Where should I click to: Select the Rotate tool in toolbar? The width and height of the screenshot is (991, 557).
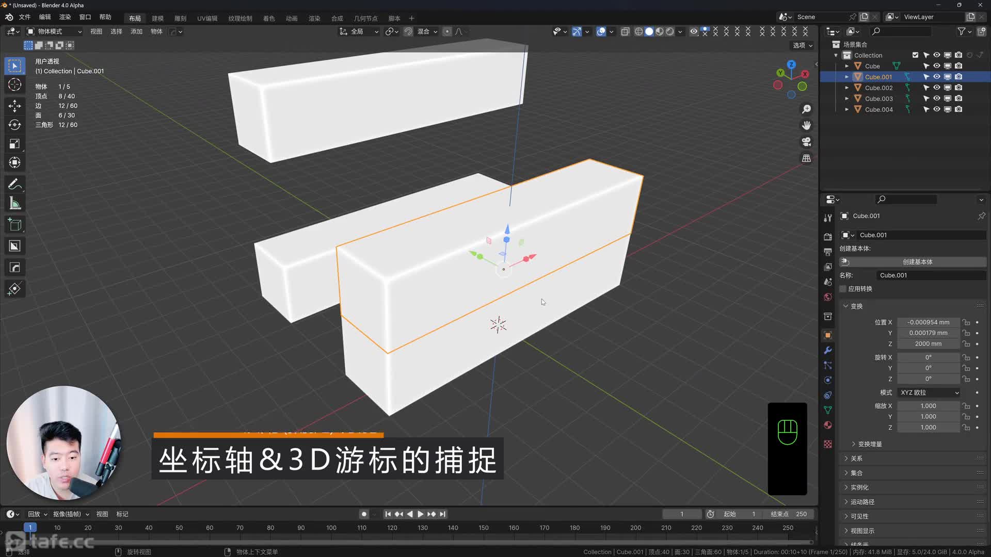[14, 125]
